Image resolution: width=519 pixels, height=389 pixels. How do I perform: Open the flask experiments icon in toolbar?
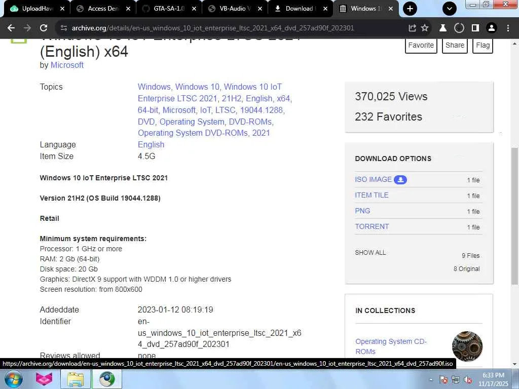443,28
